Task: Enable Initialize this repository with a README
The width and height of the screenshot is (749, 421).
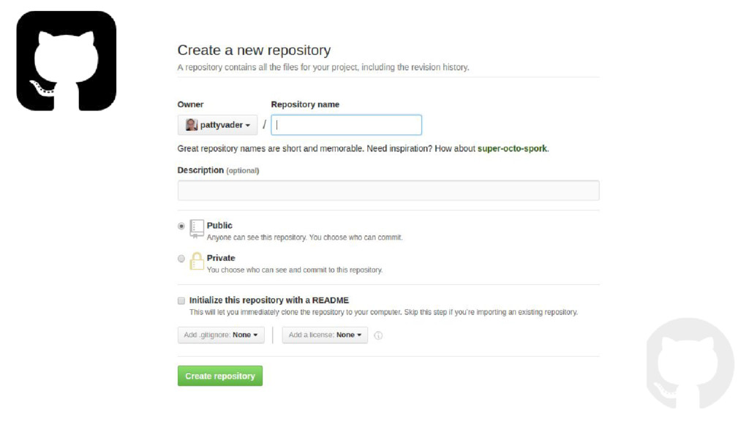Action: coord(181,300)
